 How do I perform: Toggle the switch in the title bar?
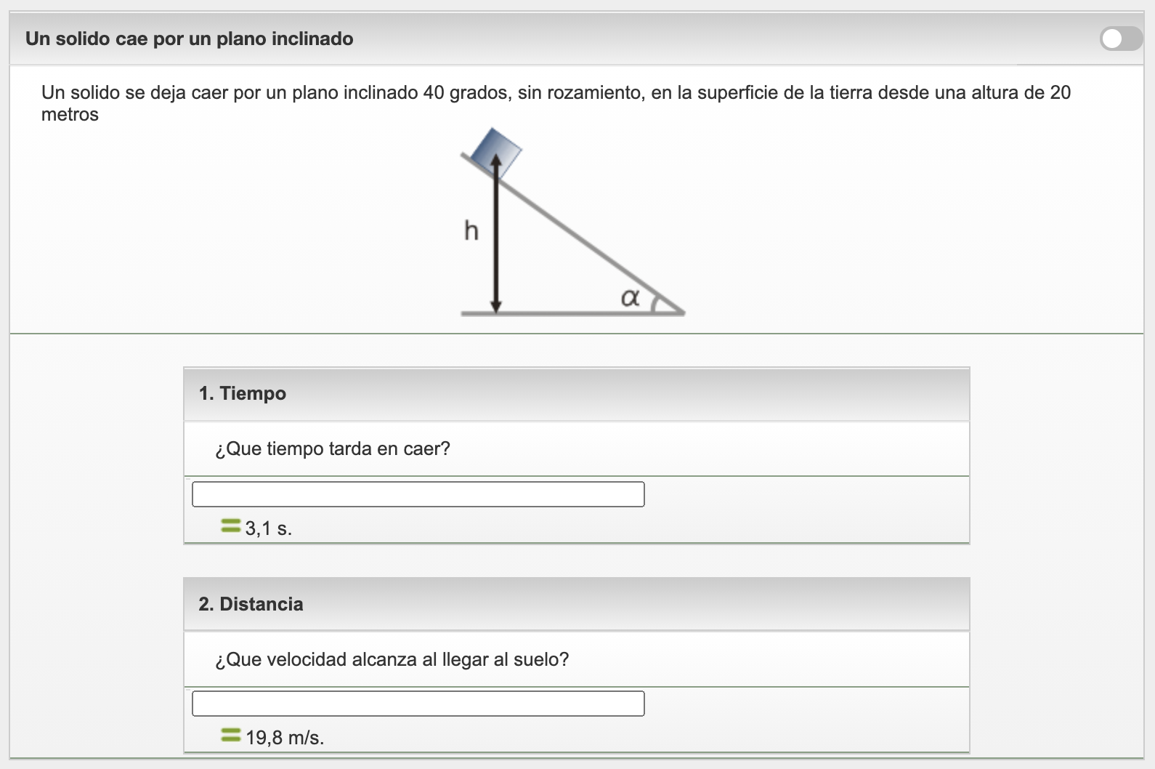[1121, 39]
